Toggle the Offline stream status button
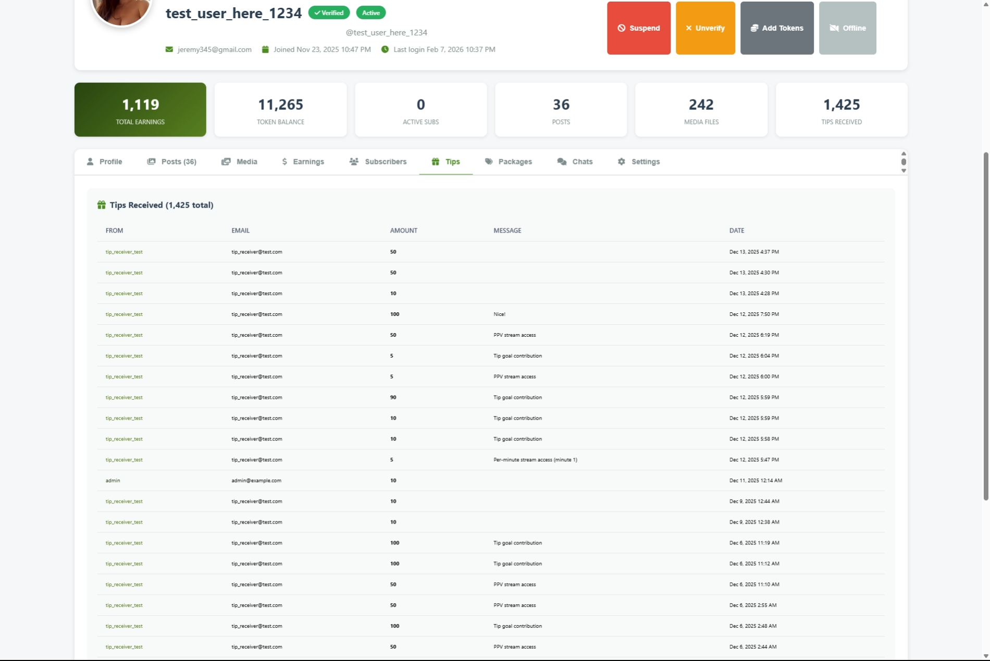This screenshot has width=990, height=661. (x=847, y=28)
